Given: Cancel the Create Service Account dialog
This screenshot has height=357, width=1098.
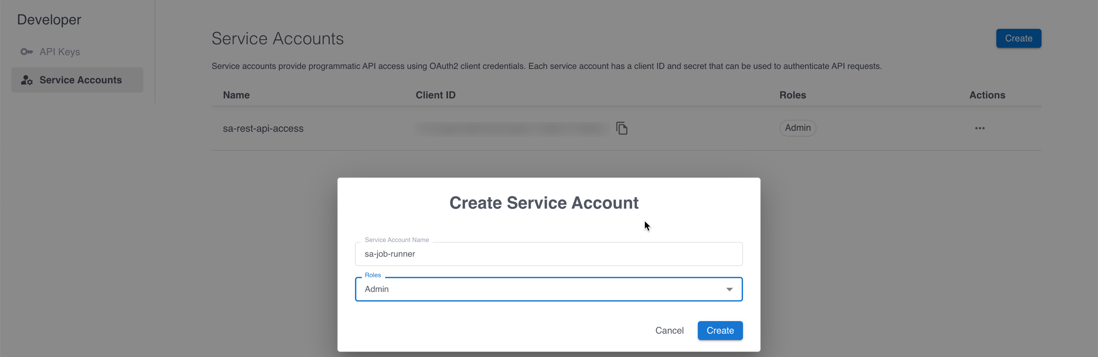Looking at the screenshot, I should tap(669, 330).
